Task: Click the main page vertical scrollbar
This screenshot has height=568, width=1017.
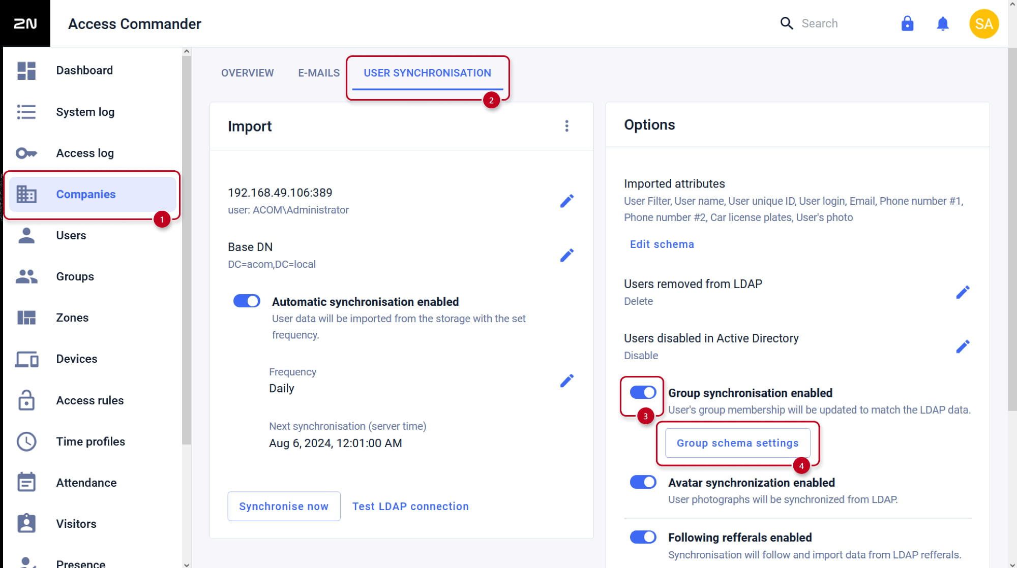Action: point(1012,229)
